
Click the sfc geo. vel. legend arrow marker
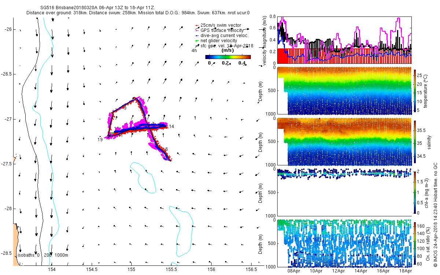coord(197,46)
